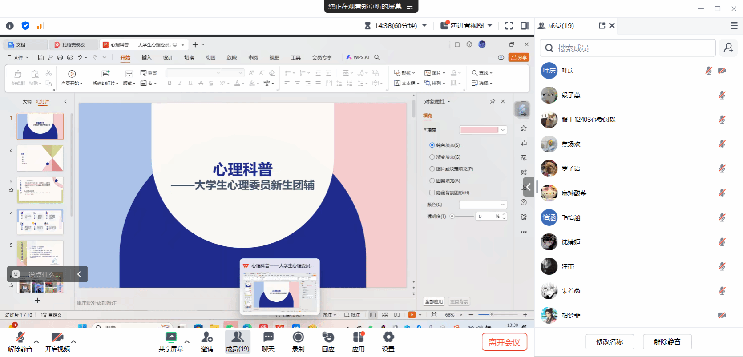Open the meeting Settings gear icon

tap(388, 337)
